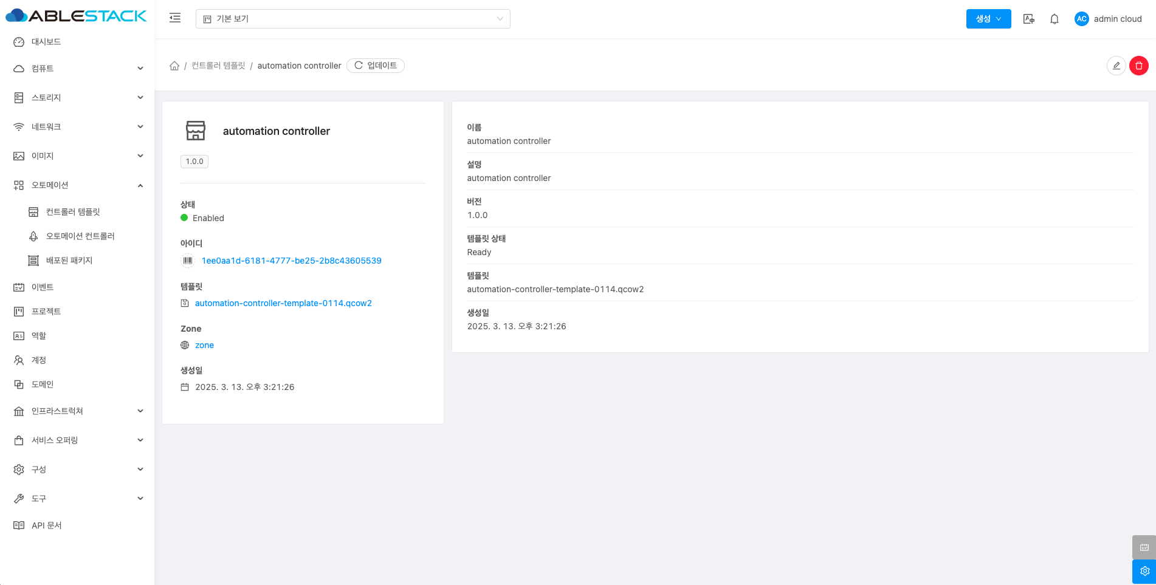1156x585 pixels.
Task: Click the 컨트롤러 템플릿 shop icon in sidebar
Action: click(x=33, y=212)
